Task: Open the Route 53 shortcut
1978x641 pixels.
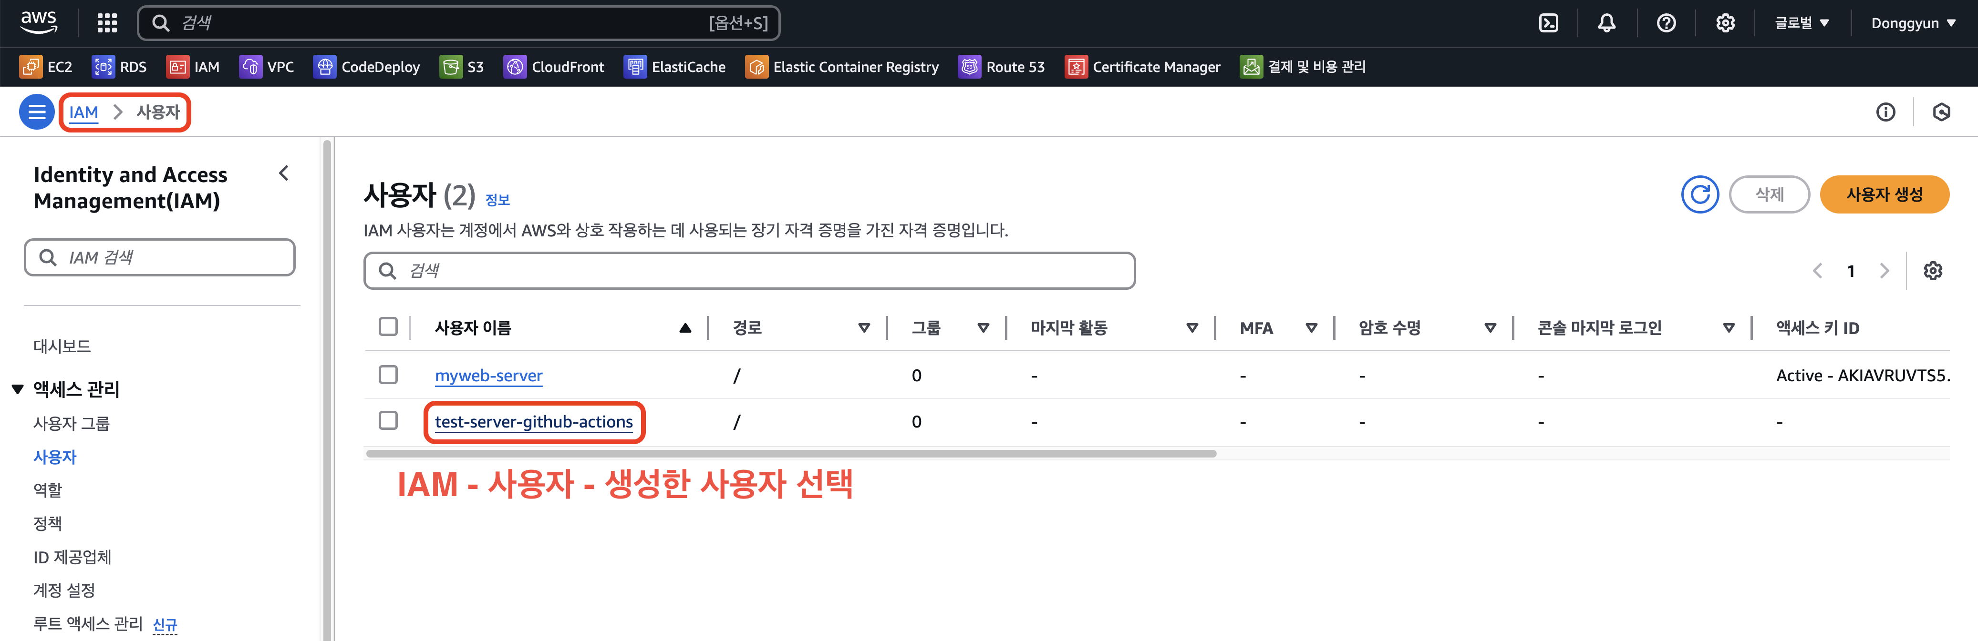Action: tap(1001, 67)
